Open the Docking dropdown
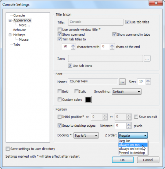This screenshot has height=169, width=165. click(x=86, y=136)
